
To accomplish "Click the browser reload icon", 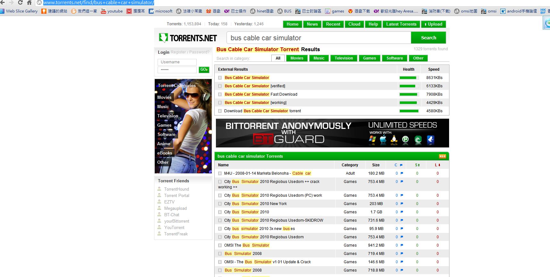I will [20, 3].
